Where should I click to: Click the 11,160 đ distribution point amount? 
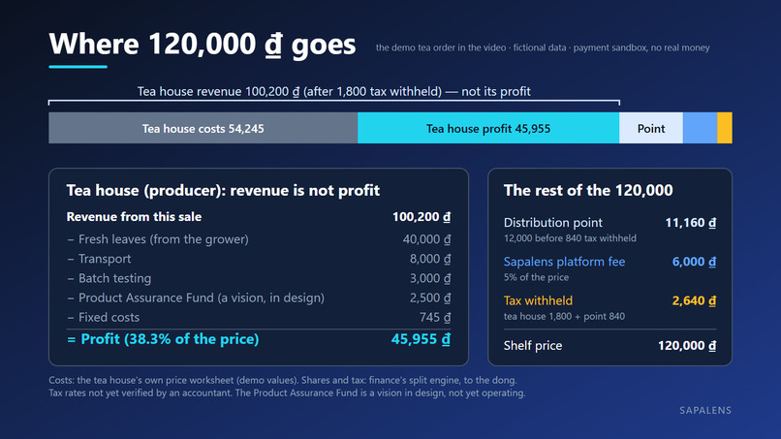[691, 223]
